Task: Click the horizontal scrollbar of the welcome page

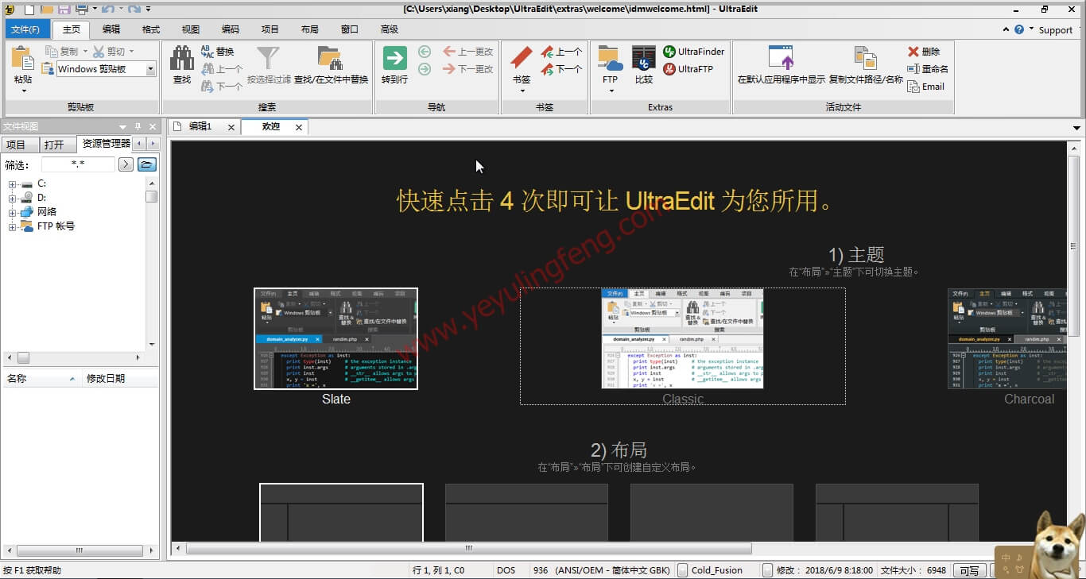Action: click(x=469, y=548)
